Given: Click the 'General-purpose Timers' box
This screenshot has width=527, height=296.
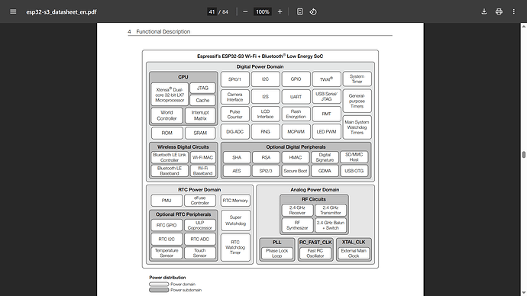Looking at the screenshot, I should pos(357,101).
